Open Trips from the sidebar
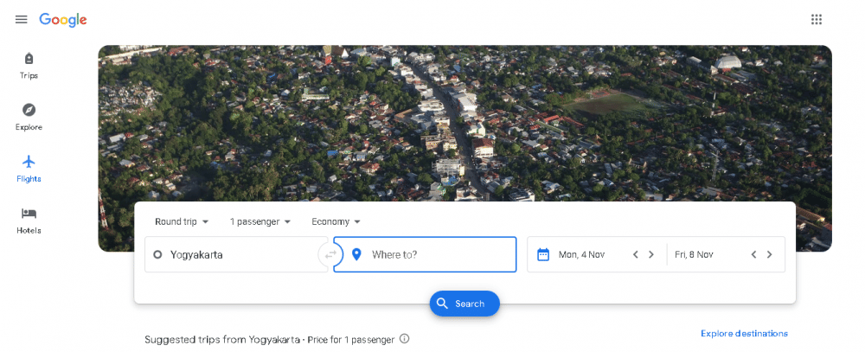 point(29,66)
